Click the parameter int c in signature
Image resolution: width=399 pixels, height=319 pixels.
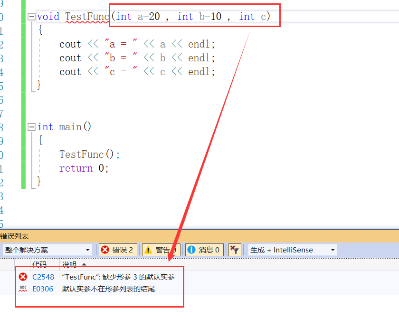tap(252, 17)
